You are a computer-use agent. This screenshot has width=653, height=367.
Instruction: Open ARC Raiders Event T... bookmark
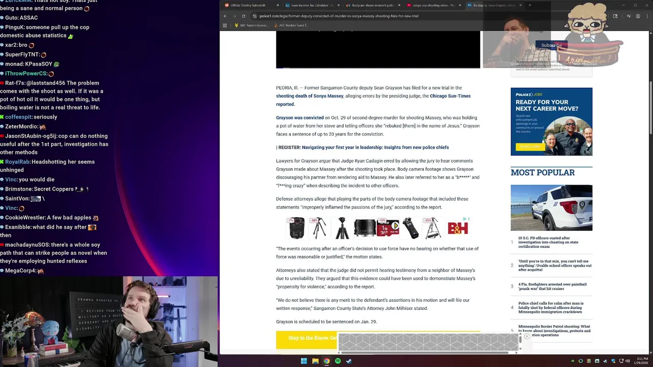point(291,25)
